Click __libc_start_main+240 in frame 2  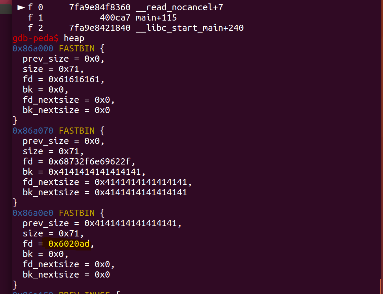point(190,28)
